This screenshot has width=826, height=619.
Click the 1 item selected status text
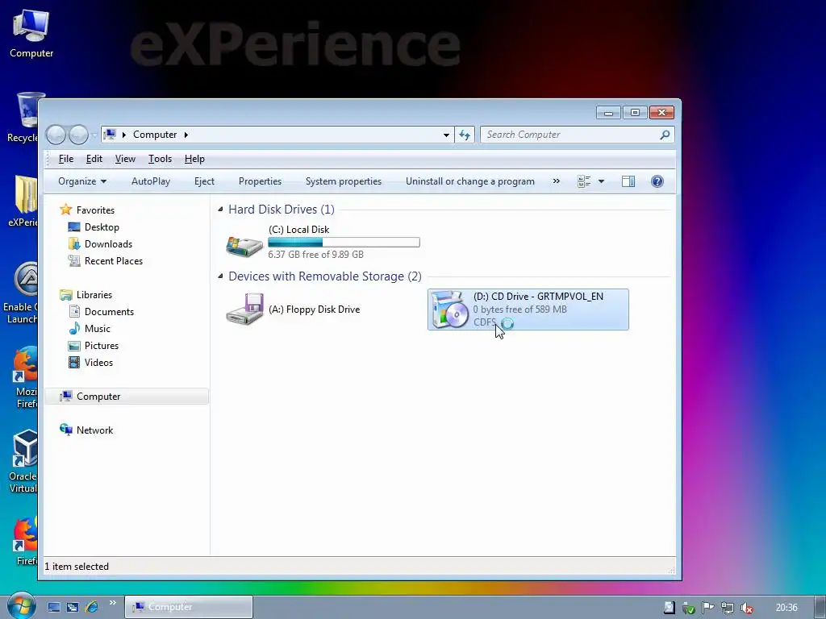(x=77, y=567)
